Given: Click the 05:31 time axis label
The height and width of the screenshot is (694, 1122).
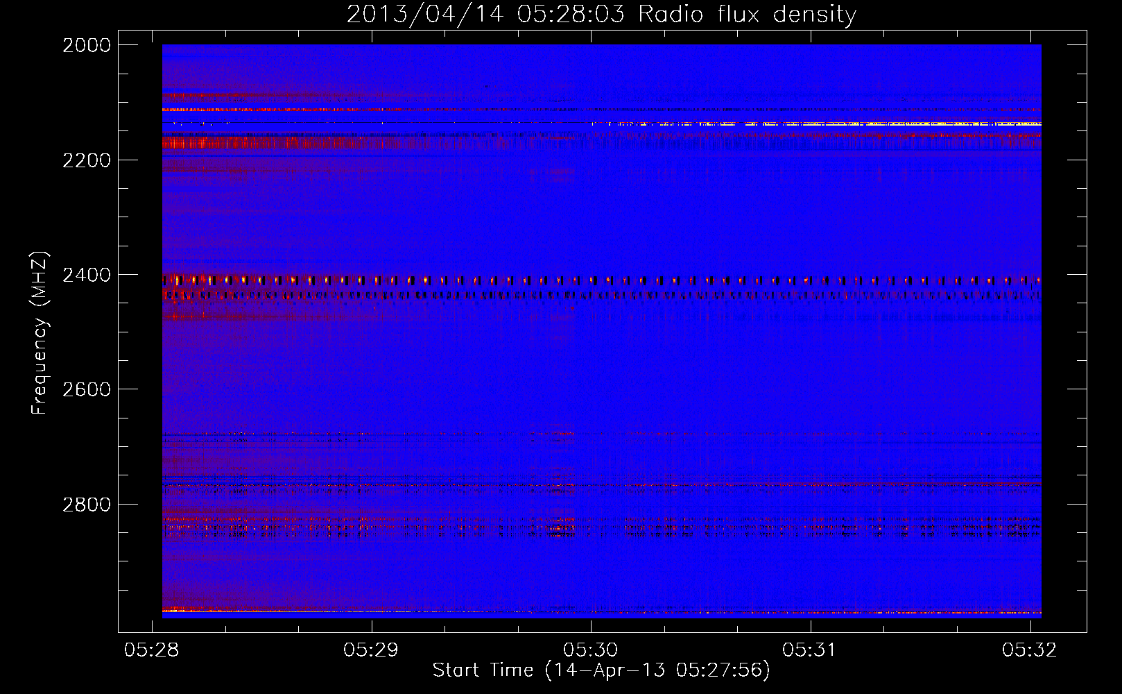Looking at the screenshot, I should coord(810,650).
